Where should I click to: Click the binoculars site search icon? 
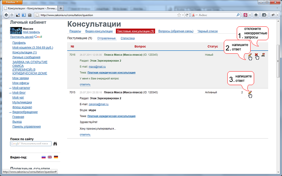pos(55,144)
